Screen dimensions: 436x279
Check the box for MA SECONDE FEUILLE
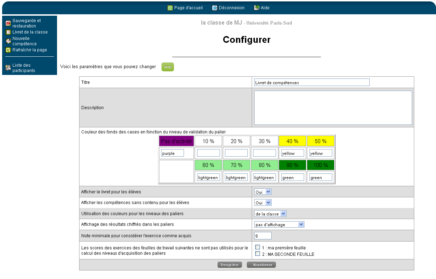[257, 253]
